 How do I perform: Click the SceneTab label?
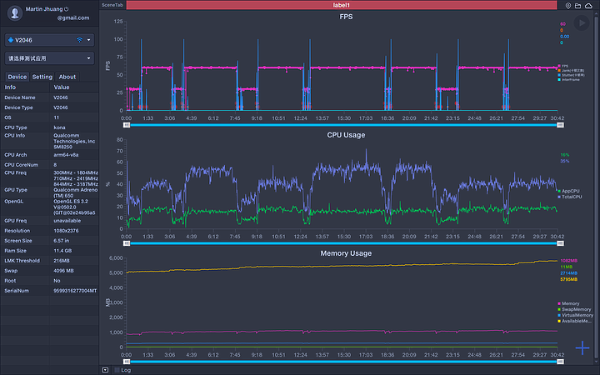[x=112, y=5]
